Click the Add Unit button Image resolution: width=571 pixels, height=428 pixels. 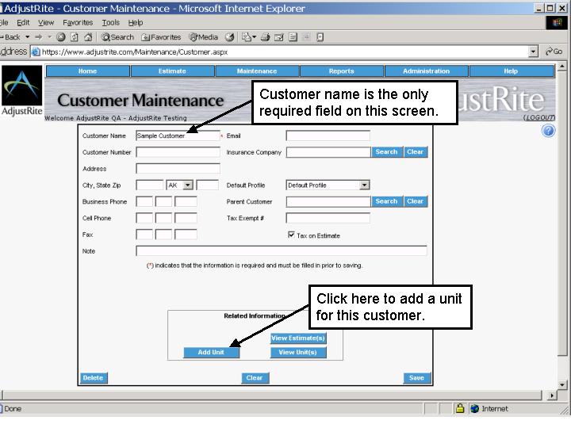click(211, 352)
